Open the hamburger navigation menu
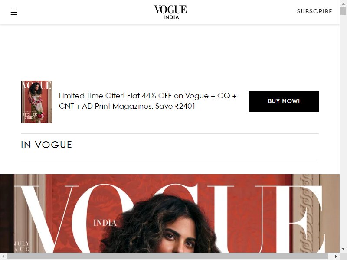The image size is (347, 260). pos(14,12)
